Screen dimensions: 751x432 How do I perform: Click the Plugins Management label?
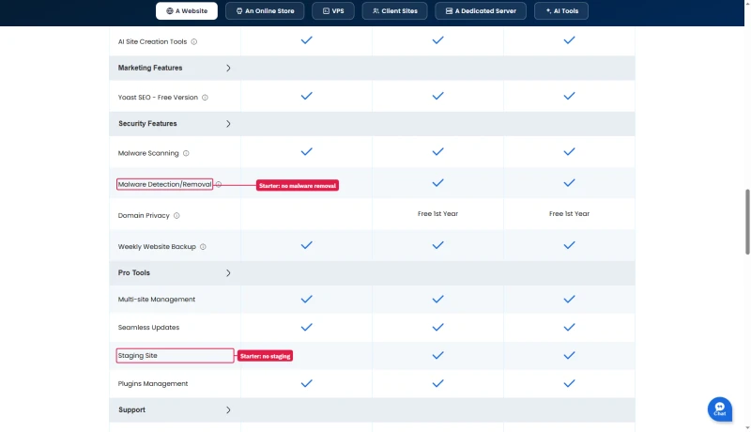(153, 383)
